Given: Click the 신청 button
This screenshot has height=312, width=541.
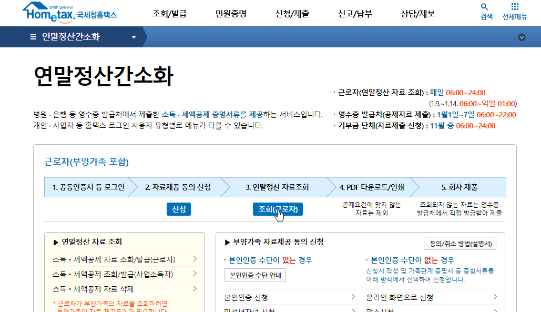Looking at the screenshot, I should click(x=178, y=209).
